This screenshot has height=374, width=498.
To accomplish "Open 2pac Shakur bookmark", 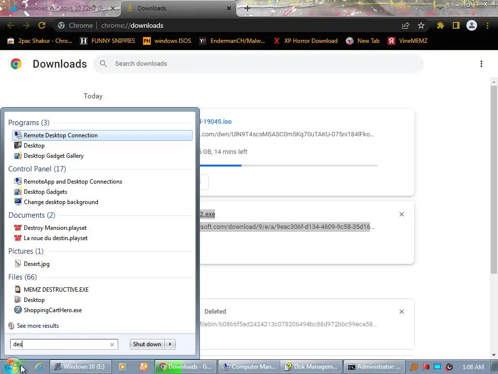I will point(40,41).
